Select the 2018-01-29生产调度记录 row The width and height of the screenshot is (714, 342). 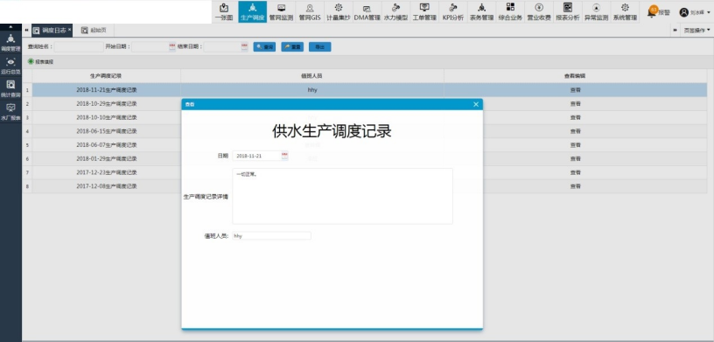click(x=107, y=158)
